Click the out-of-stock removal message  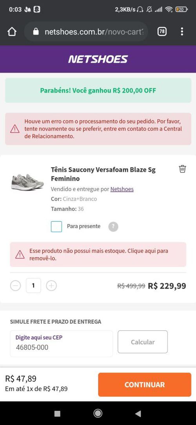click(x=98, y=255)
